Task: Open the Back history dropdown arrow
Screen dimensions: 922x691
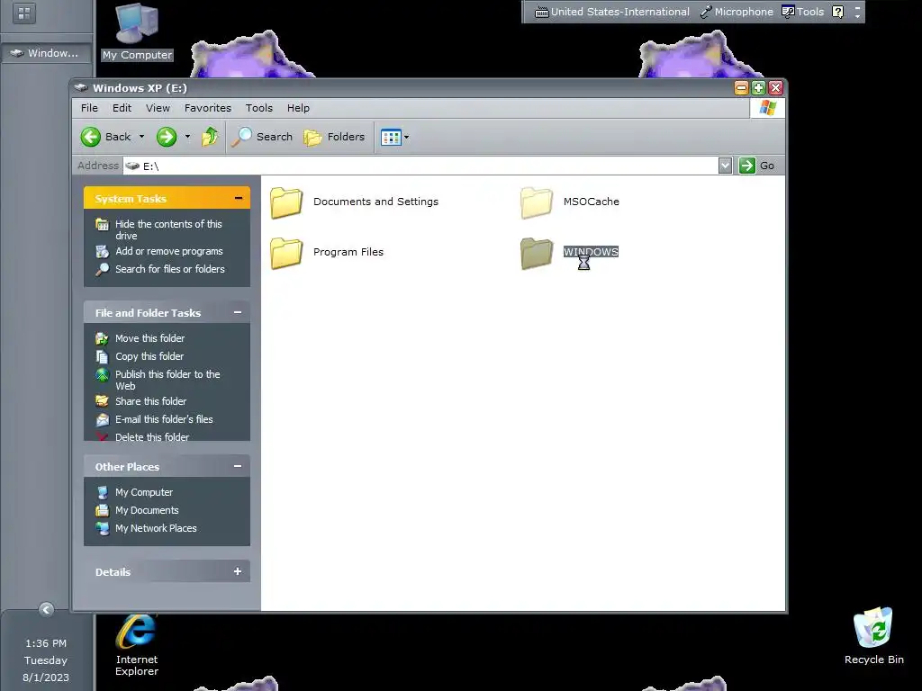Action: pos(141,137)
